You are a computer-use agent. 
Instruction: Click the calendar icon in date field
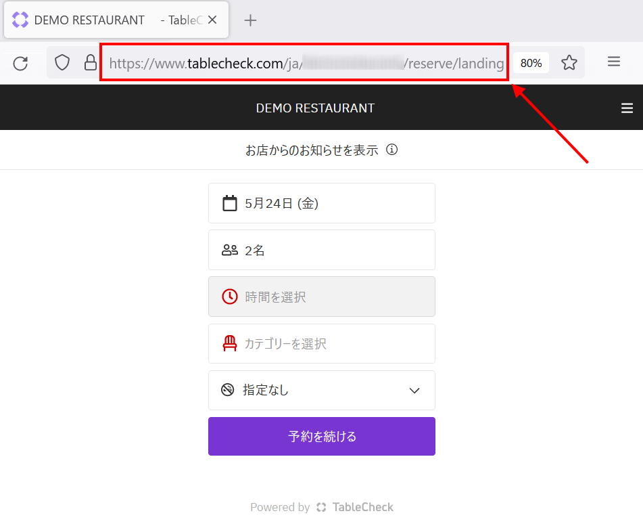pos(230,203)
